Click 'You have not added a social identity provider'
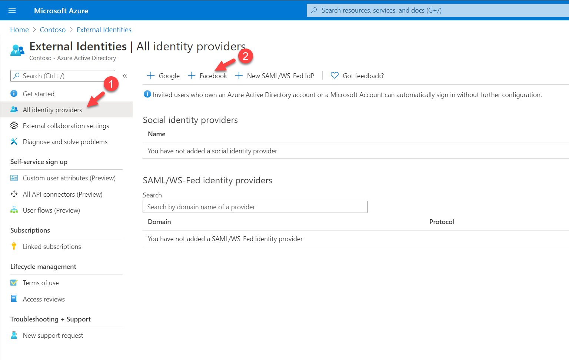The height and width of the screenshot is (360, 569). coord(212,151)
